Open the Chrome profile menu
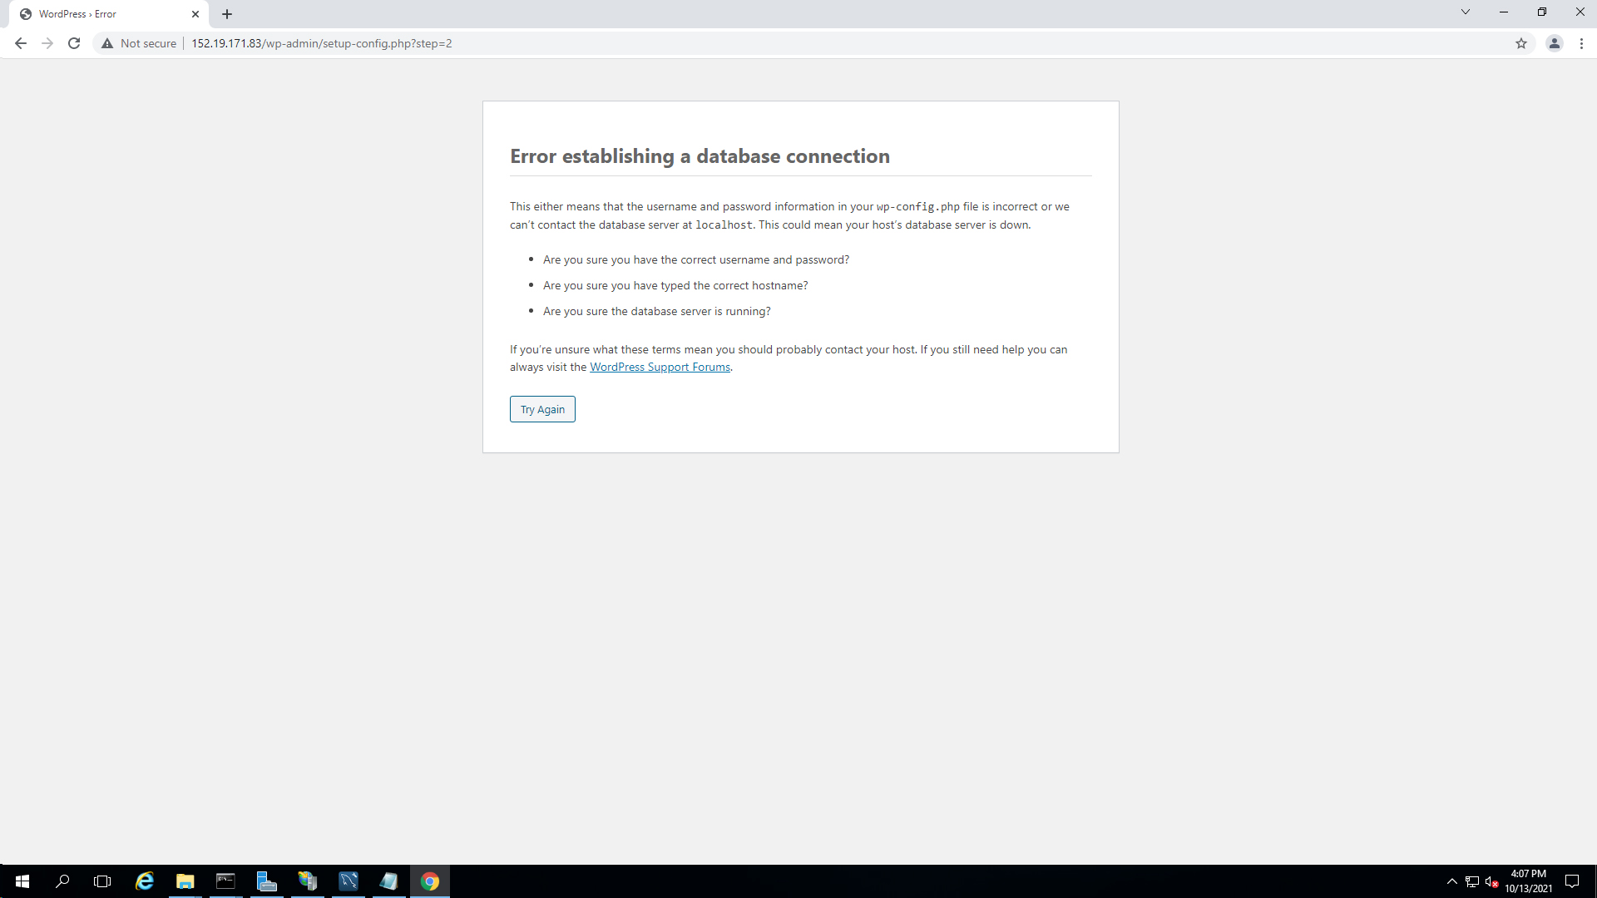The height and width of the screenshot is (898, 1597). coord(1555,43)
